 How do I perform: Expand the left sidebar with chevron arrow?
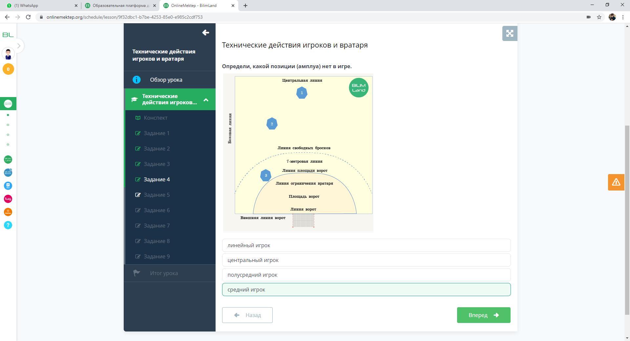click(19, 46)
